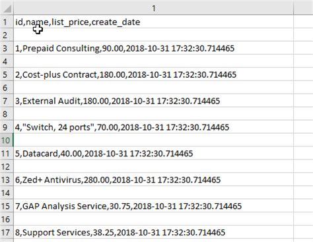Click the empty second column in row 5
313x242 pixels.
[303, 75]
